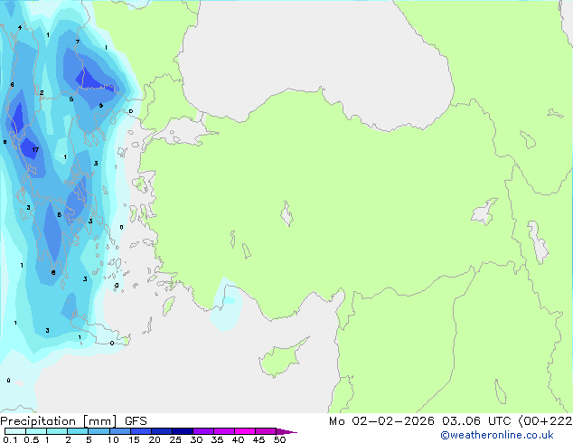Click the '(00+222' forecast offset text
573x443 pixels.
pyautogui.click(x=545, y=421)
